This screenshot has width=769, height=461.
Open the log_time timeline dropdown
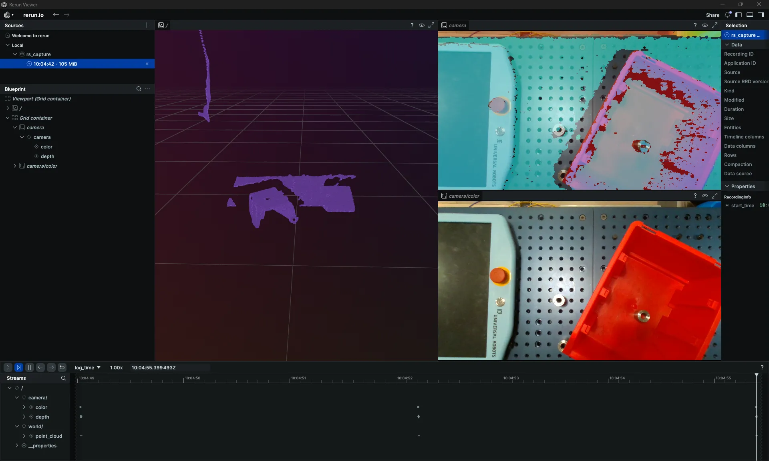[87, 367]
